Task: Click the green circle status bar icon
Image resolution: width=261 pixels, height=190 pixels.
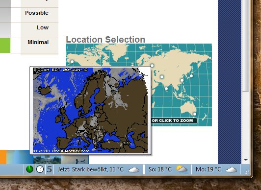Action: click(x=29, y=169)
